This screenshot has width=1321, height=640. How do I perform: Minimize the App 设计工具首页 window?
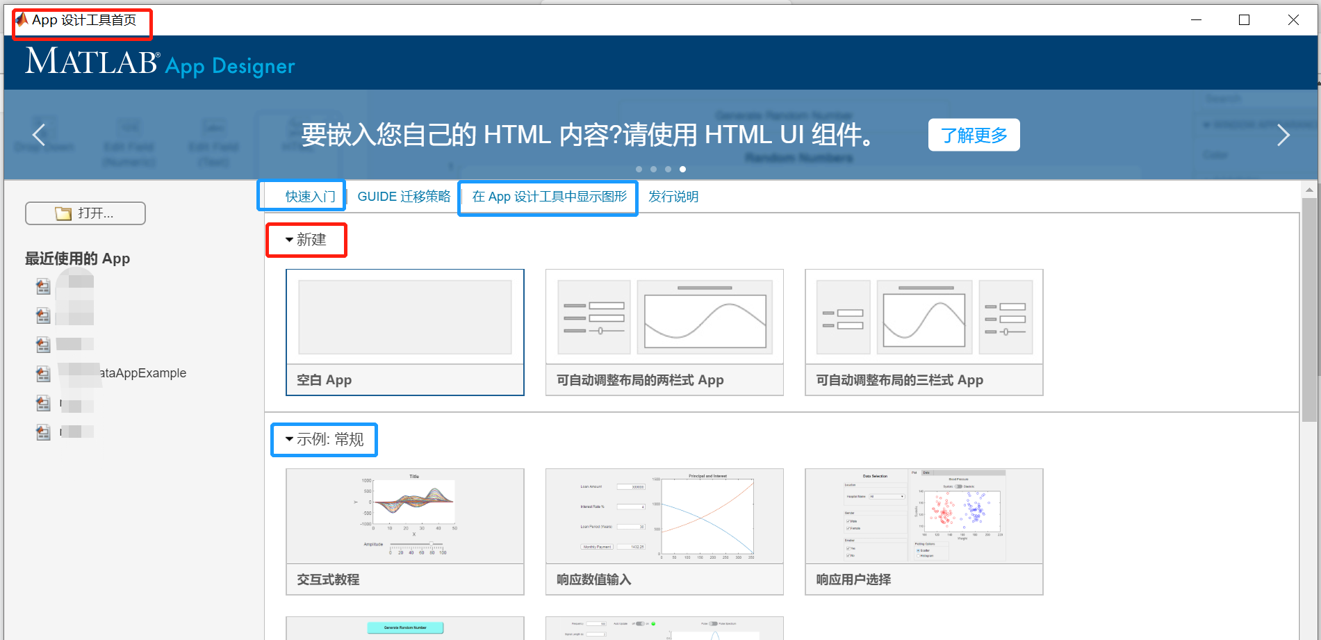(x=1196, y=20)
